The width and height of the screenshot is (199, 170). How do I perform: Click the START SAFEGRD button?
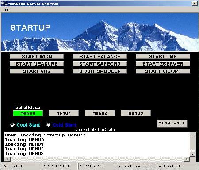tap(100, 64)
